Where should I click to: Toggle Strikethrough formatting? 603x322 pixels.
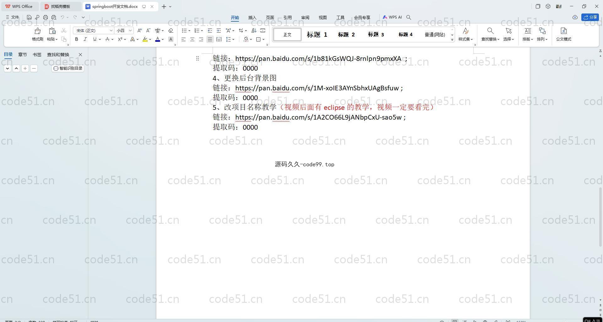pyautogui.click(x=107, y=39)
